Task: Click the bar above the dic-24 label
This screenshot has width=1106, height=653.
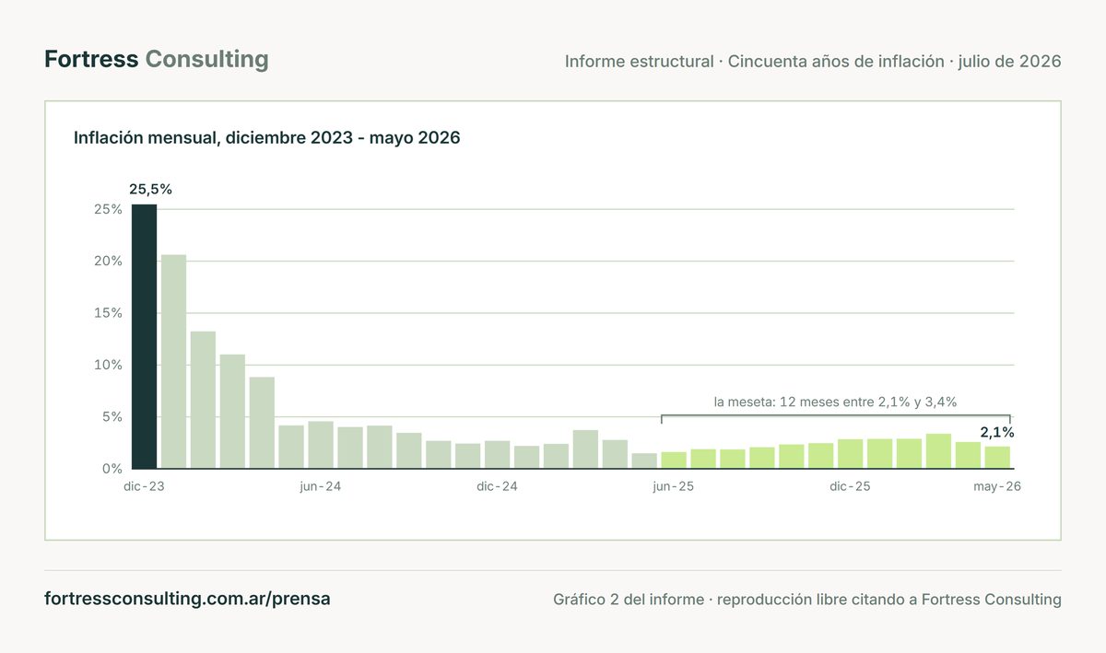Action: [497, 455]
